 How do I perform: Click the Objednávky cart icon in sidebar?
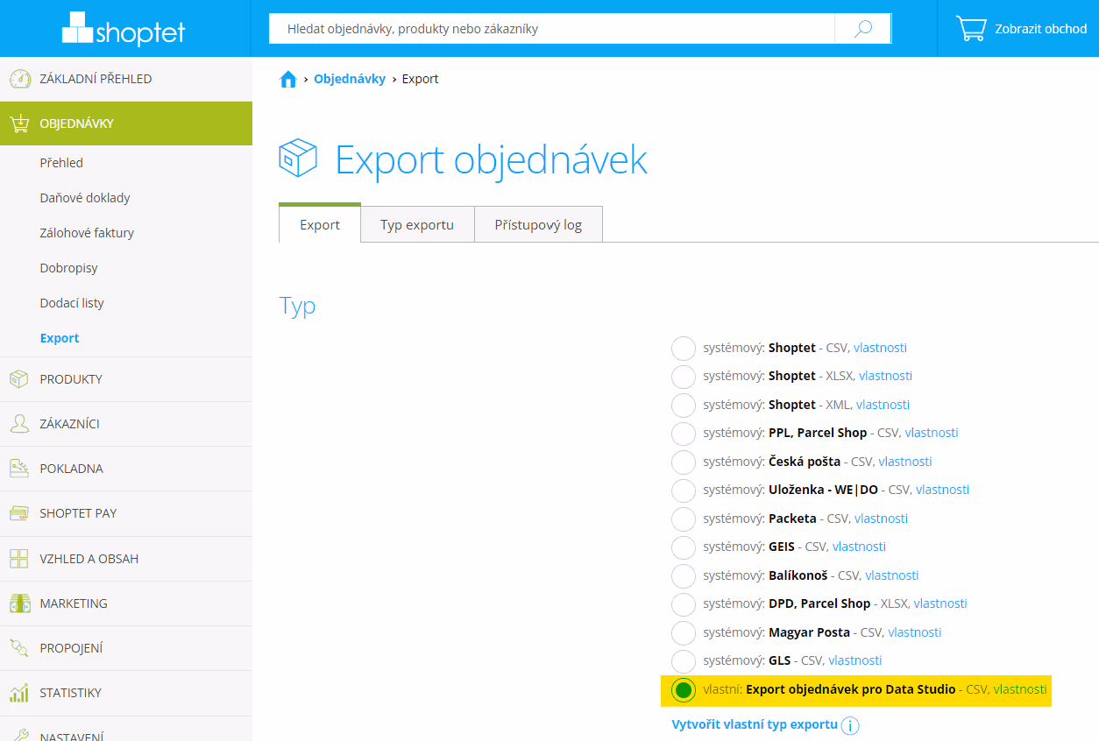19,123
